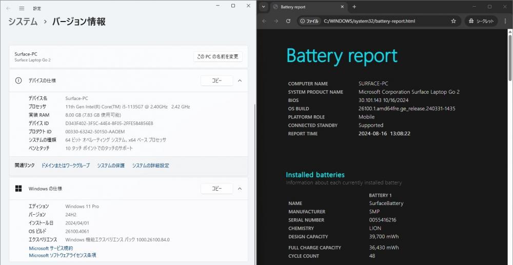This screenshot has width=513, height=265.
Task: Click the version value 24H2
Action: pos(72,215)
